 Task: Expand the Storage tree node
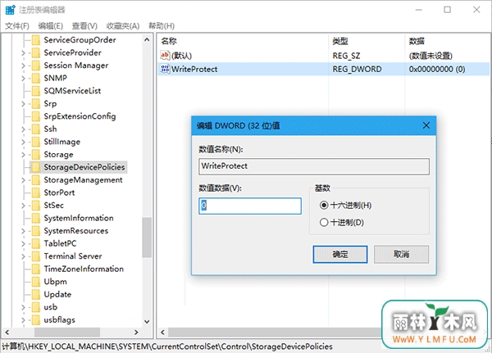tap(23, 155)
